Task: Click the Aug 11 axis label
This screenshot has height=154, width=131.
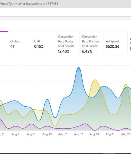Action: (31, 134)
